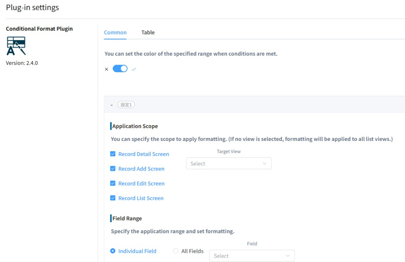The image size is (405, 262).
Task: Untick the Record List Screen checkbox
Action: (x=113, y=198)
